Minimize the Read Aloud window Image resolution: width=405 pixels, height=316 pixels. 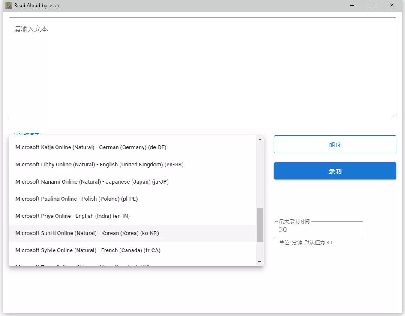click(352, 6)
